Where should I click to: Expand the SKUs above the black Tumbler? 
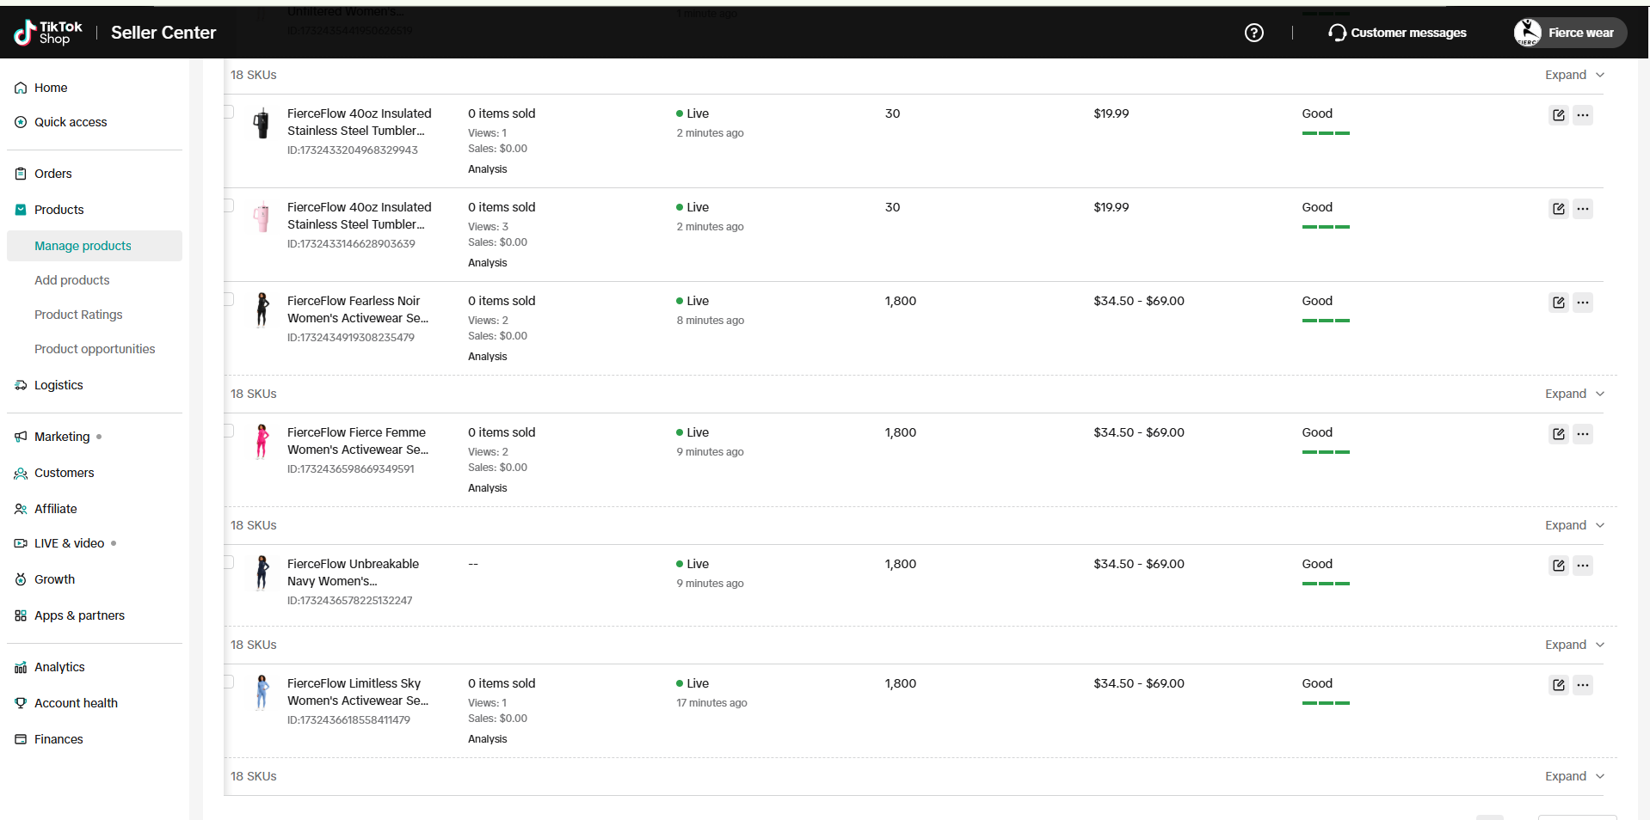point(1574,75)
